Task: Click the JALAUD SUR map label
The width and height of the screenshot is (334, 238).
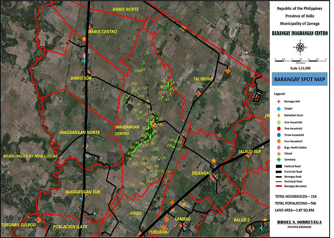Action: tap(249, 151)
